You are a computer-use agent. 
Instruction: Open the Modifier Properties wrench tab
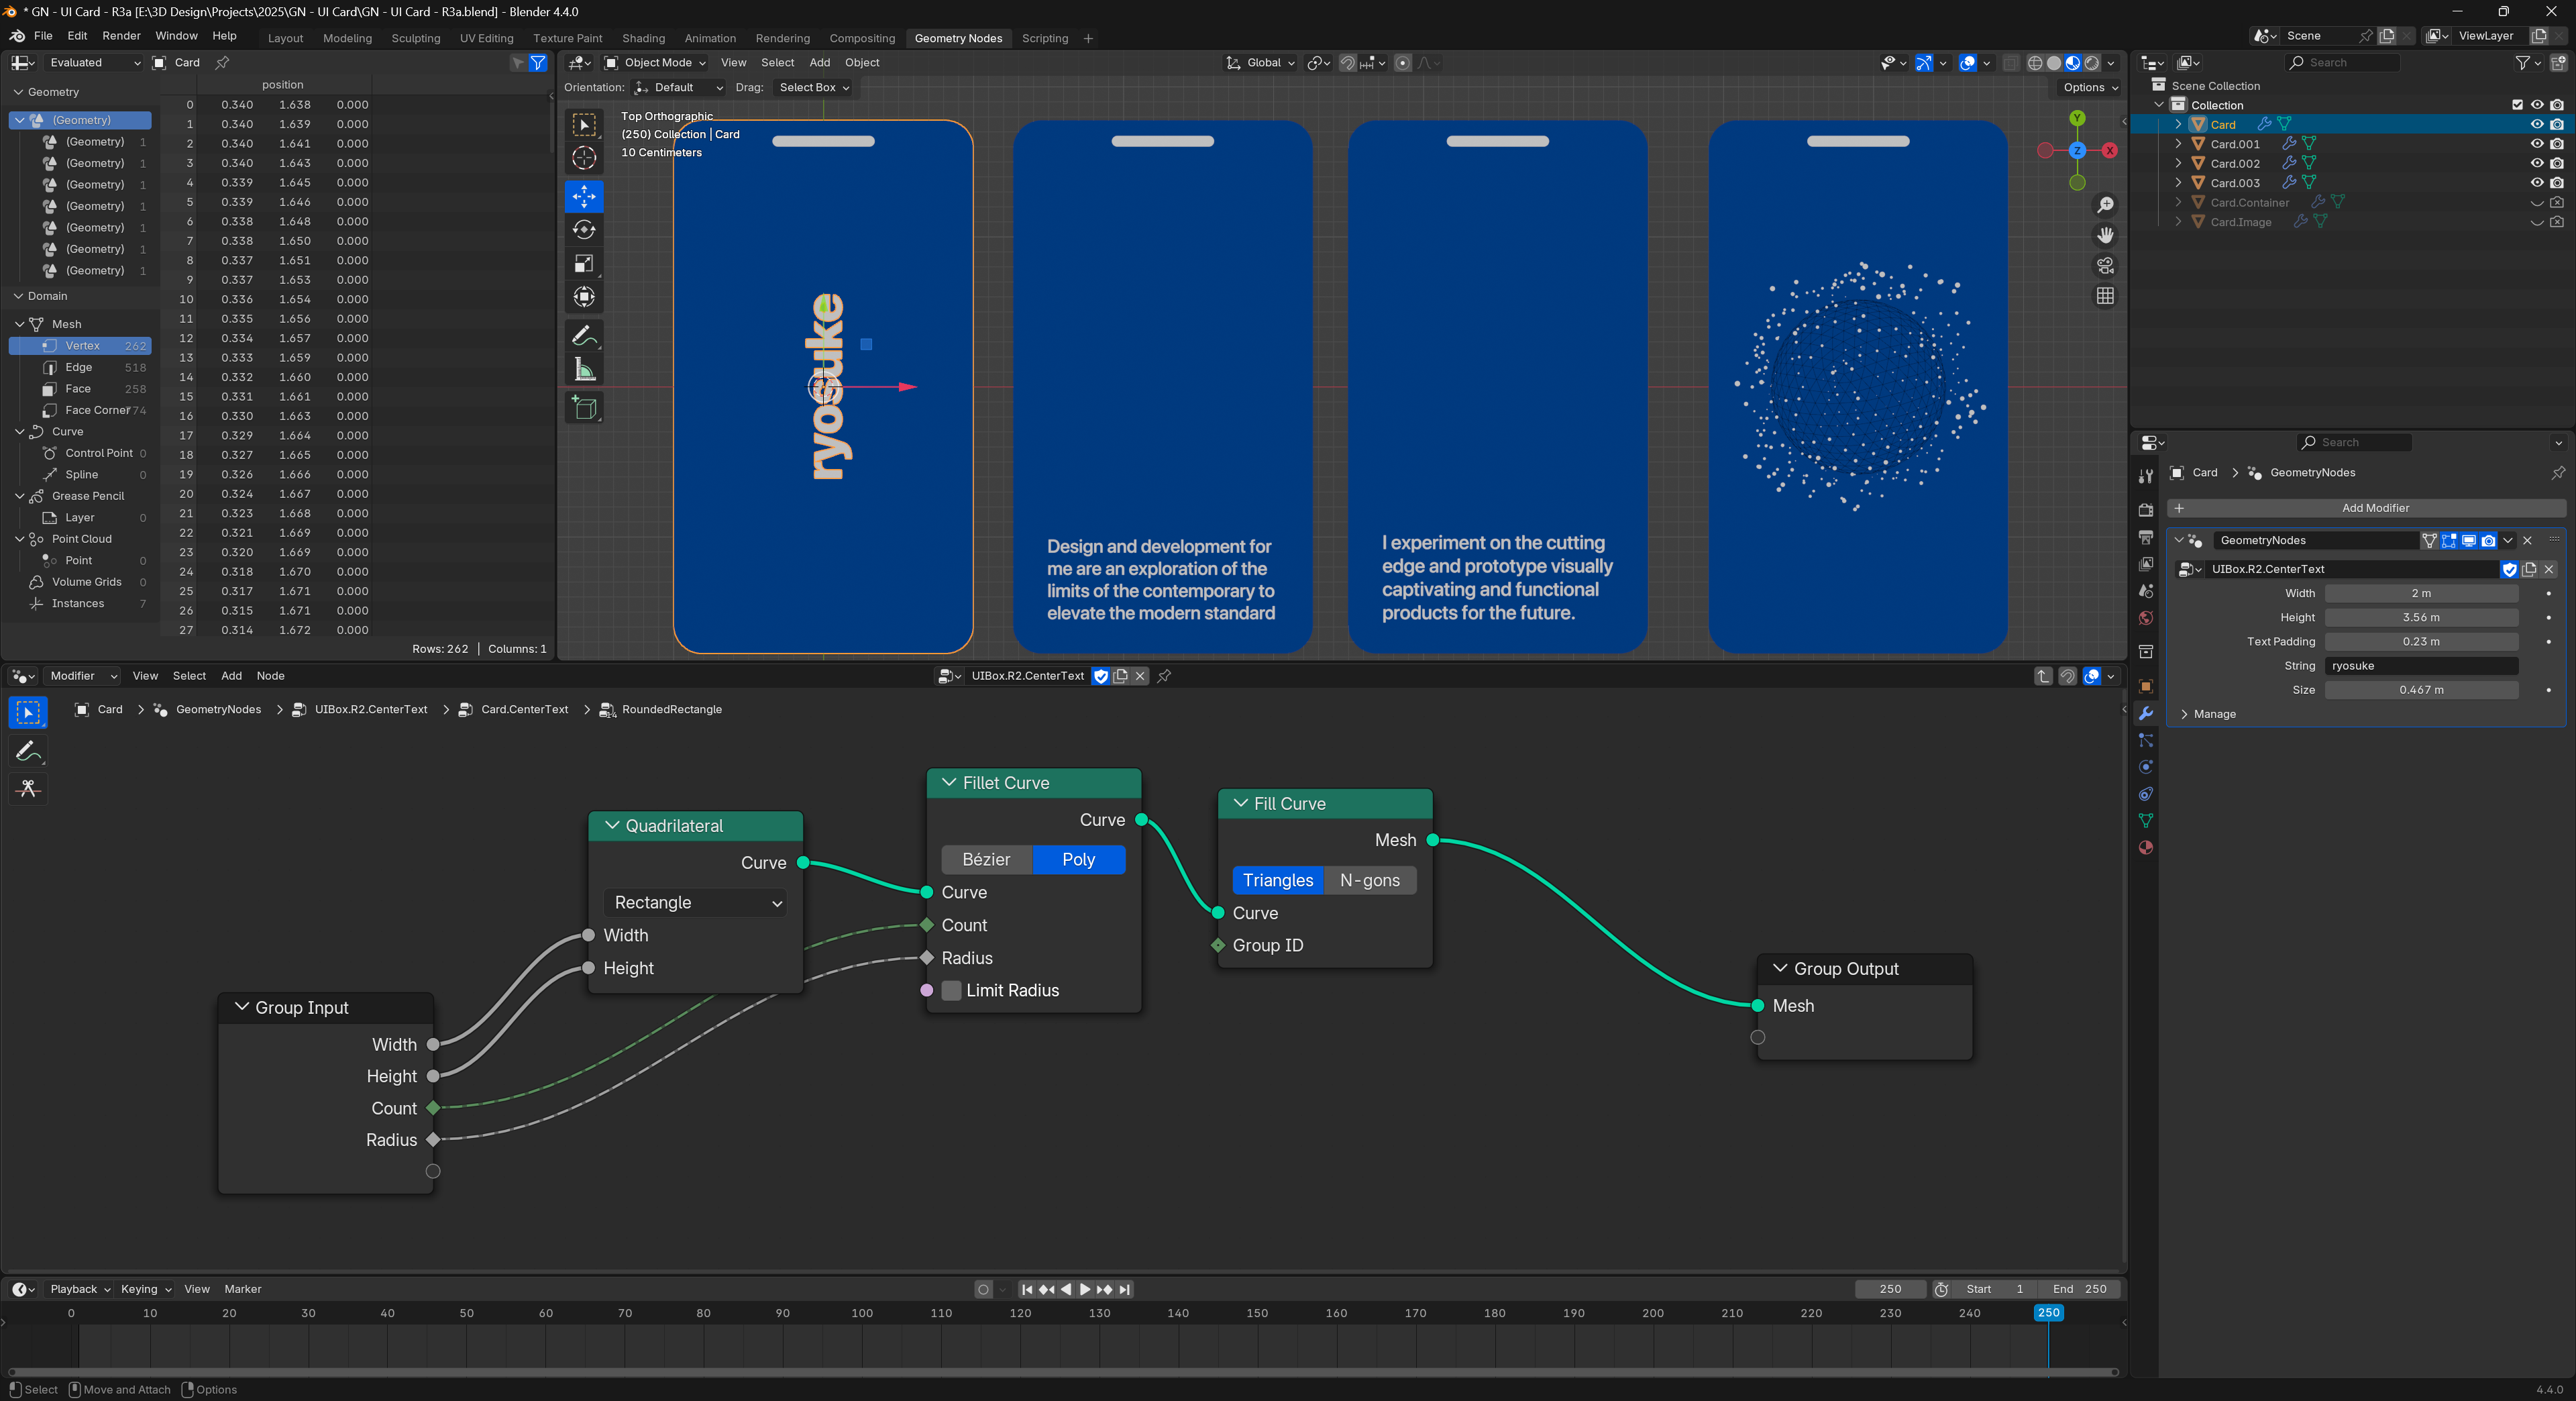(x=2145, y=713)
